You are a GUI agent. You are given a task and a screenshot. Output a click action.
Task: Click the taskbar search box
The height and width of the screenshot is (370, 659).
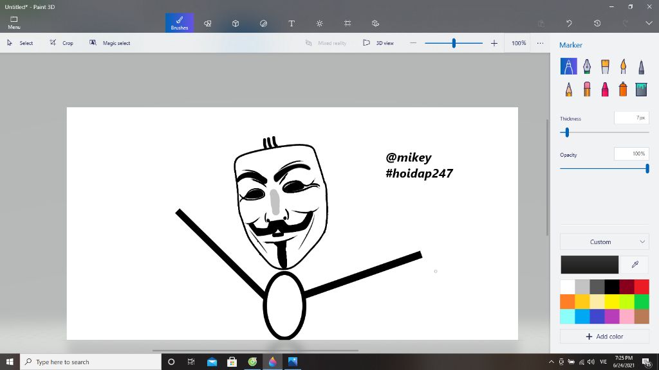click(x=90, y=362)
